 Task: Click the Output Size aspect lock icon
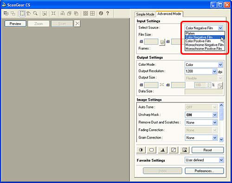[x=162, y=85]
